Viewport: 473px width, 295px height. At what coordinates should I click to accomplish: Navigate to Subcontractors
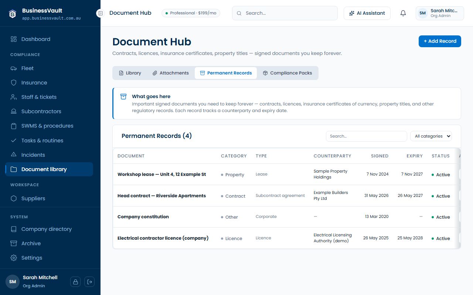[x=49, y=111]
